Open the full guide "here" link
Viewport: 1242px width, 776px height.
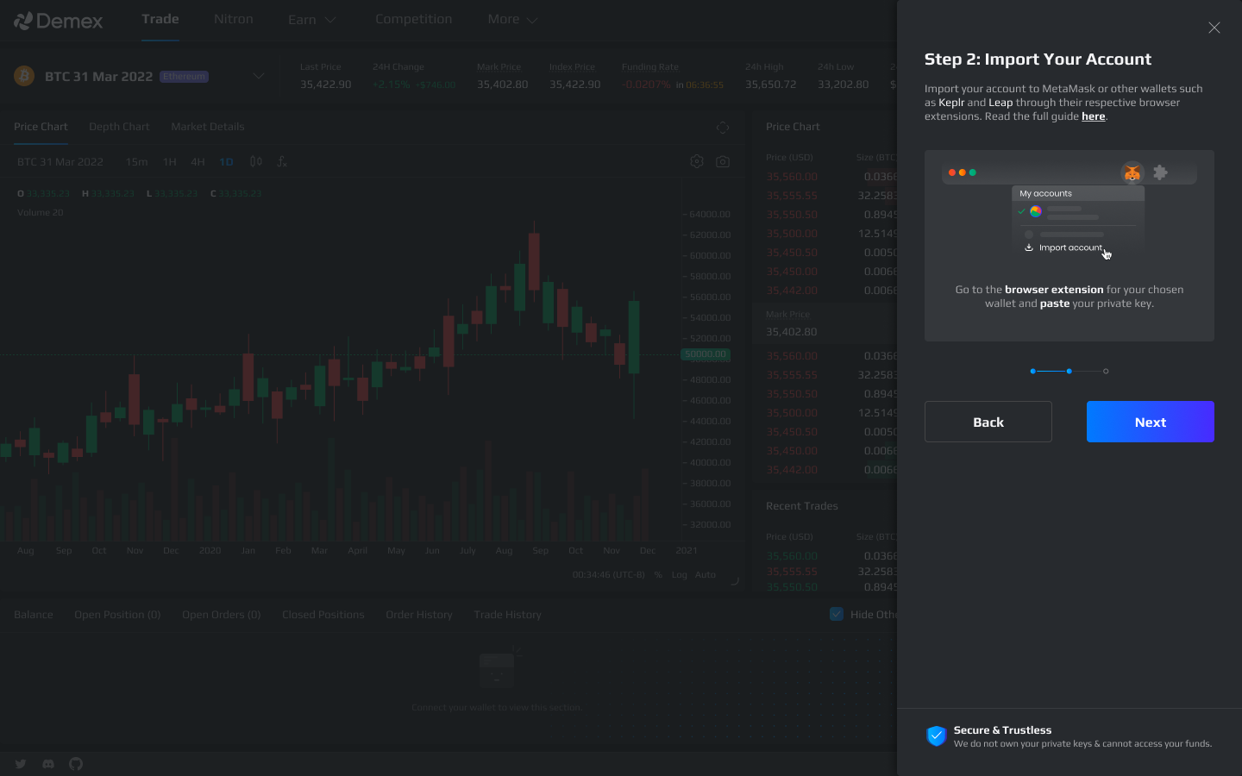(1093, 116)
